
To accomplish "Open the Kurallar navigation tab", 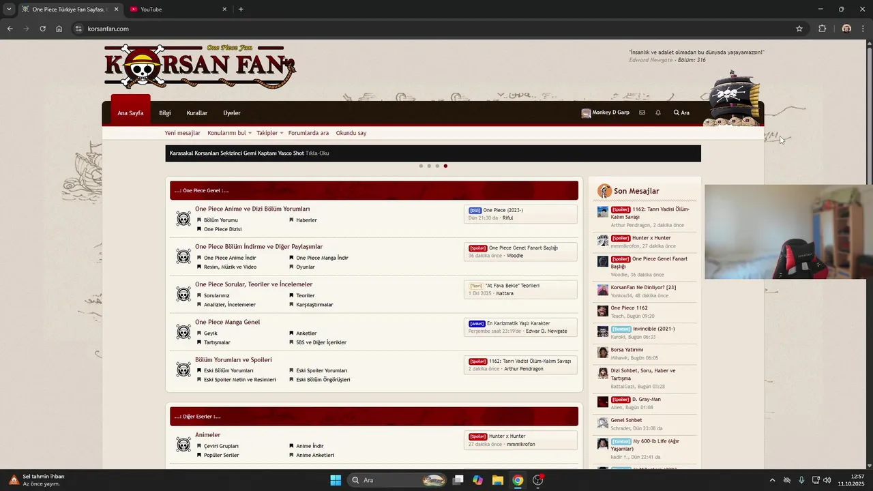I will 196,113.
